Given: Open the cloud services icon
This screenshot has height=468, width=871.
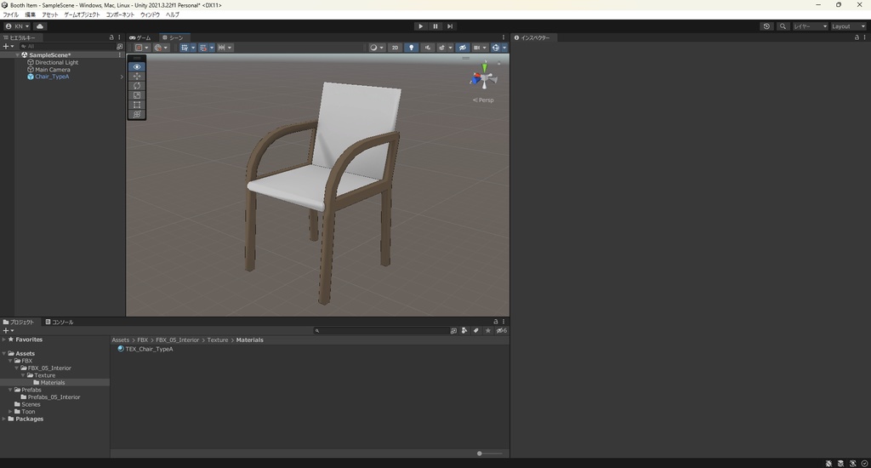Looking at the screenshot, I should tap(40, 26).
